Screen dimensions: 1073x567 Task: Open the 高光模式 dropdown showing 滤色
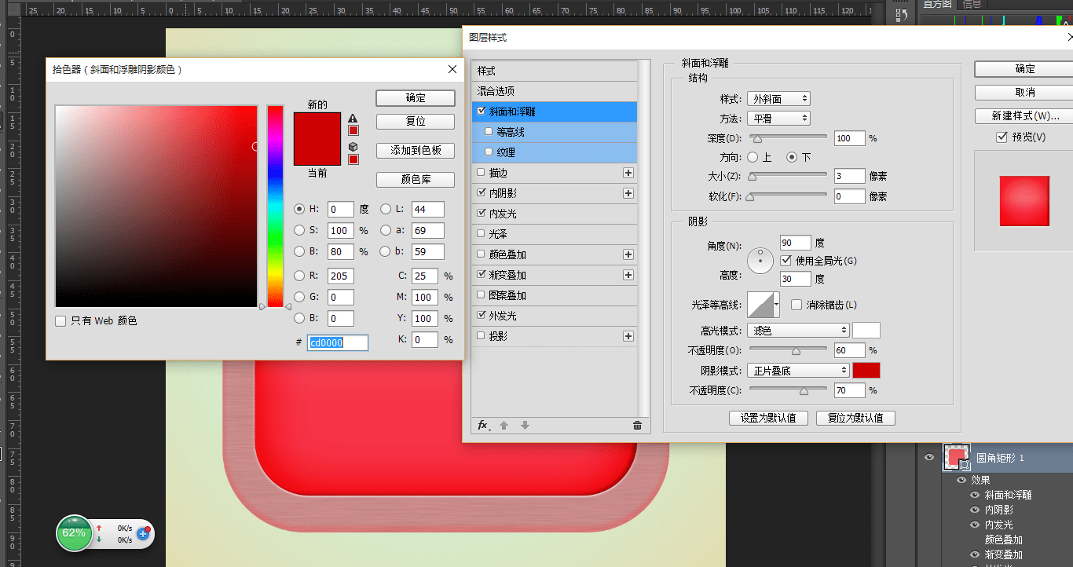coord(797,331)
